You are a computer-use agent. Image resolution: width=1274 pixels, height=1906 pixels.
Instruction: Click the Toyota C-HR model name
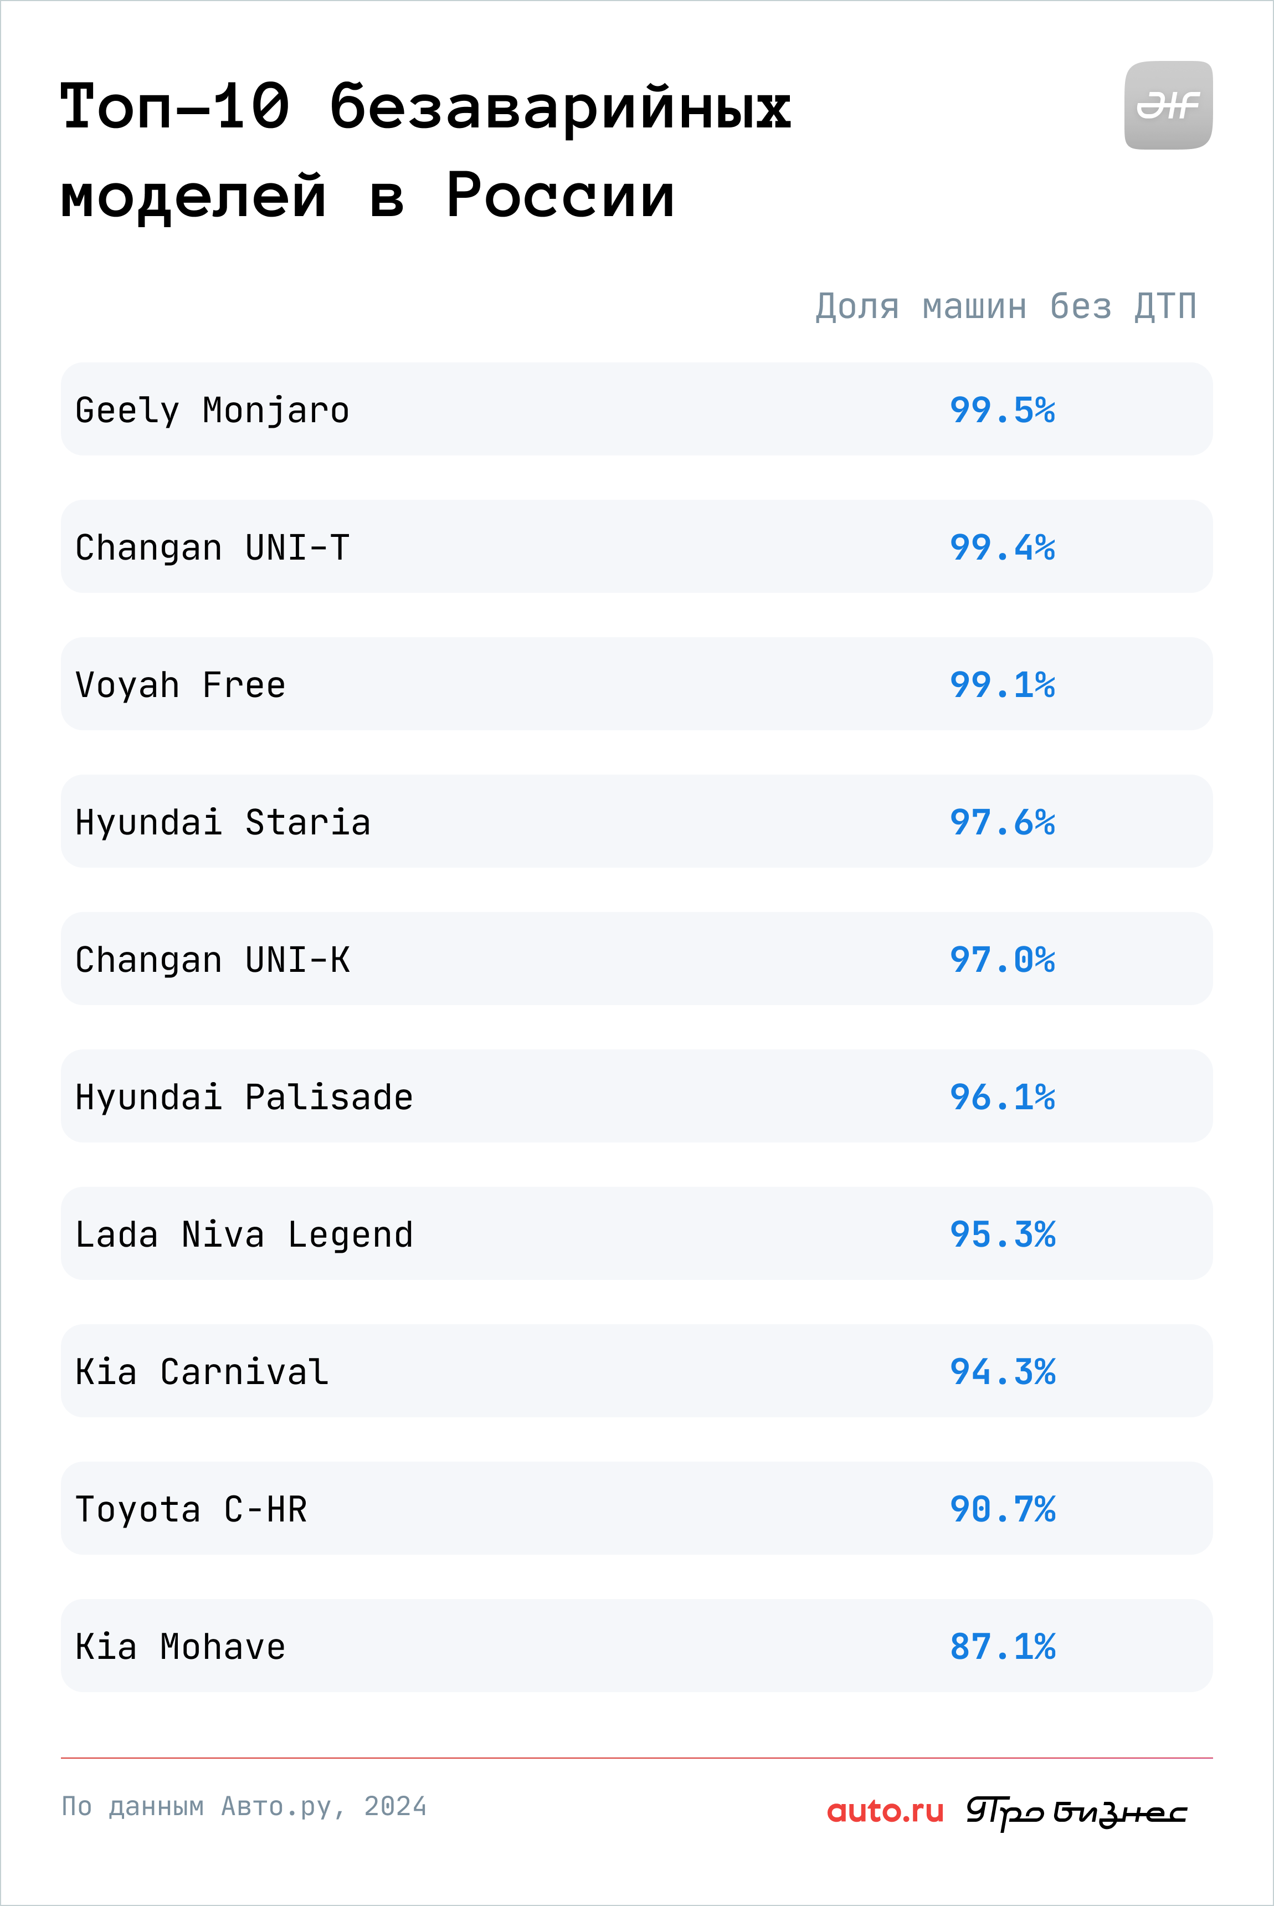coord(191,1509)
